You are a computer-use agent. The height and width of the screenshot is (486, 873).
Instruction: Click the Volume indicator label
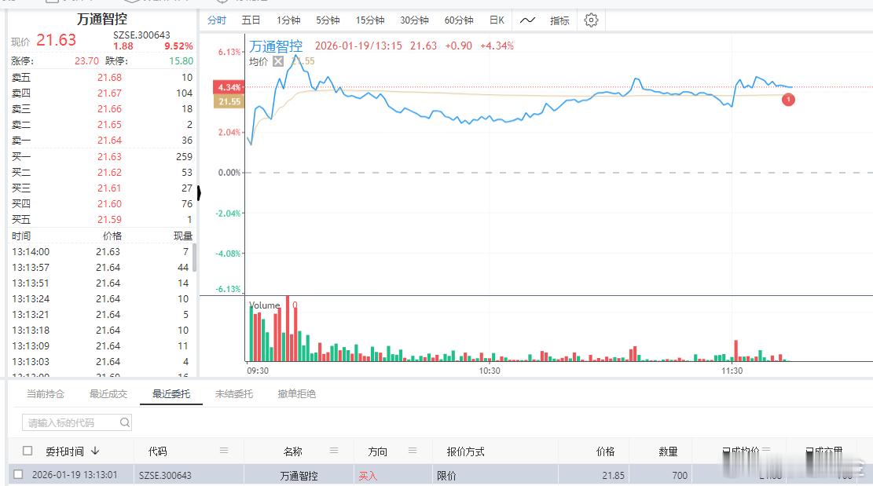pyautogui.click(x=264, y=305)
